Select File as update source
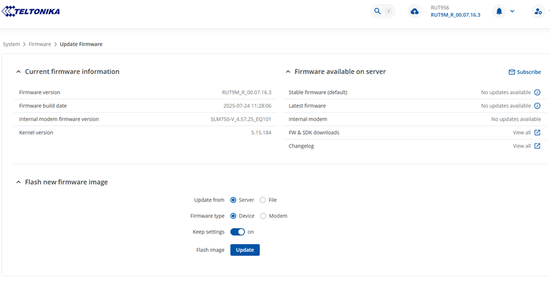550x284 pixels. point(263,200)
